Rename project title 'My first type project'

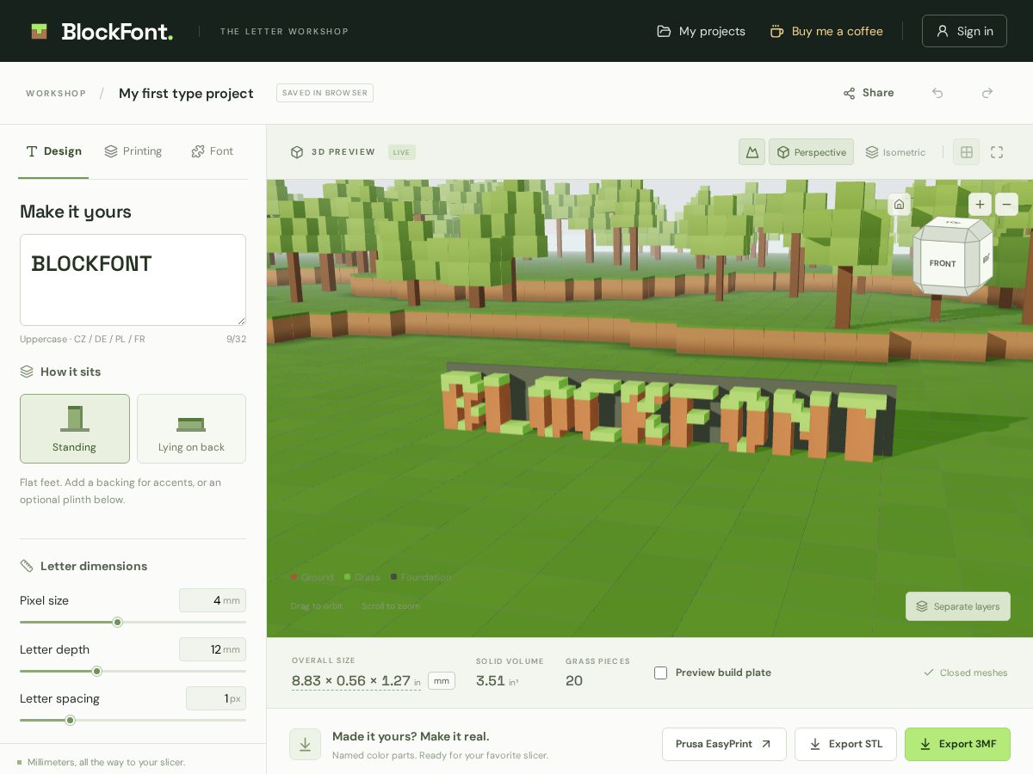186,93
